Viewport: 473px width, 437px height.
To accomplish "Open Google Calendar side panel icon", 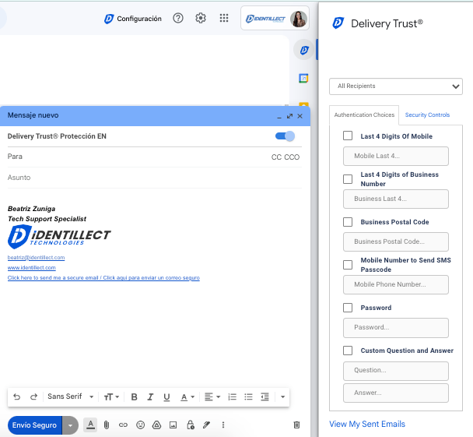I will (x=303, y=78).
